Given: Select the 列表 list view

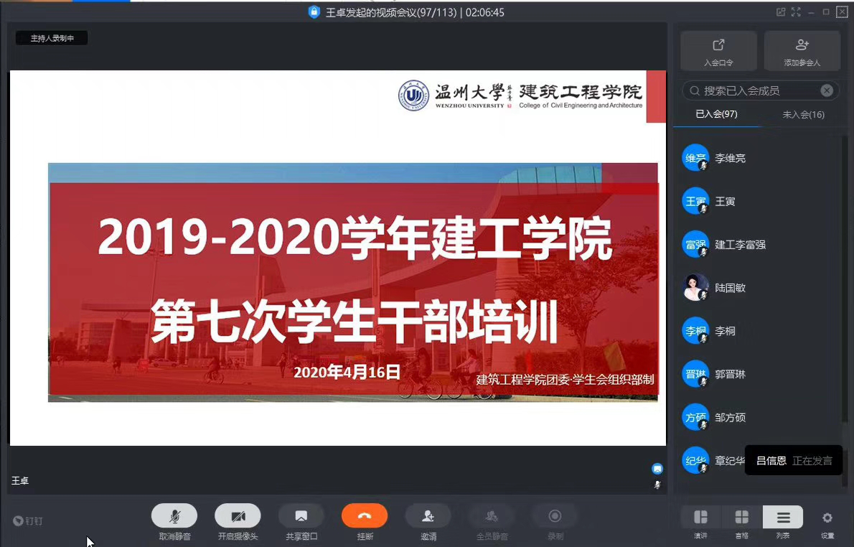Looking at the screenshot, I should tap(783, 518).
